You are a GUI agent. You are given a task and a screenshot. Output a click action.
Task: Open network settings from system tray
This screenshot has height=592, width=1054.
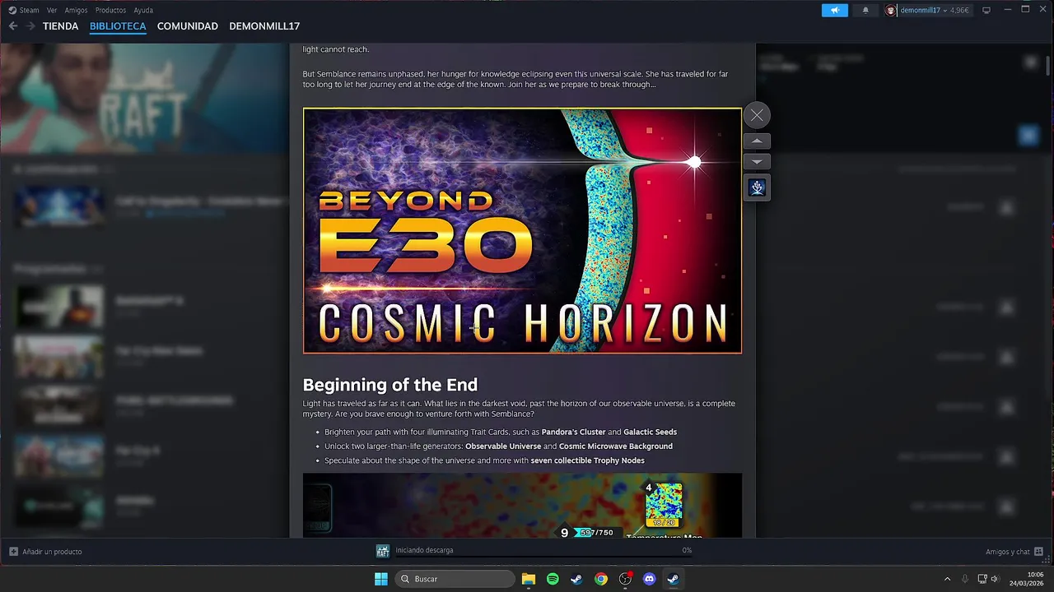click(982, 579)
